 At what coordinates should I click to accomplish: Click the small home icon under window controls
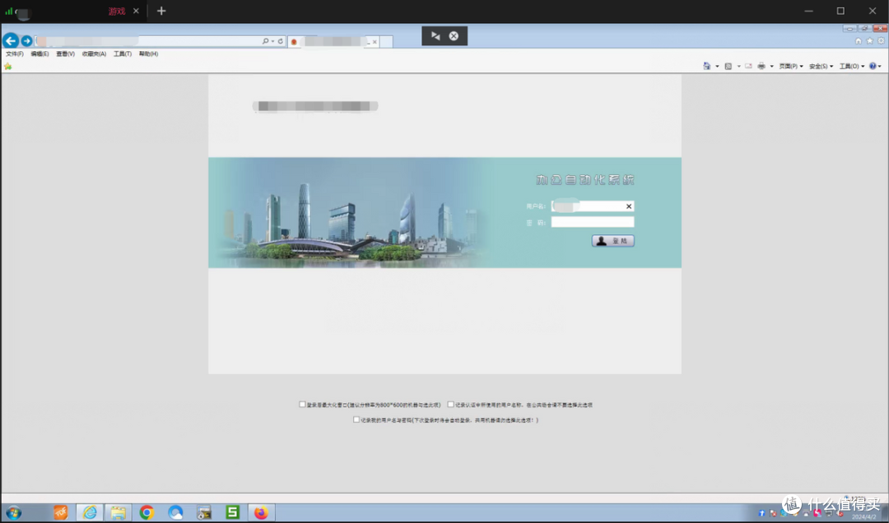click(859, 41)
